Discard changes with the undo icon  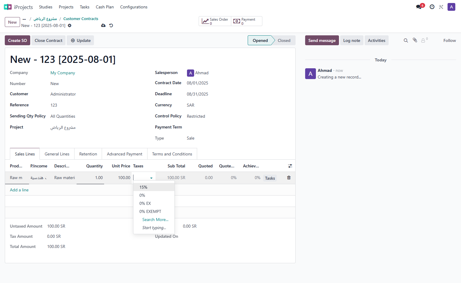pyautogui.click(x=111, y=25)
